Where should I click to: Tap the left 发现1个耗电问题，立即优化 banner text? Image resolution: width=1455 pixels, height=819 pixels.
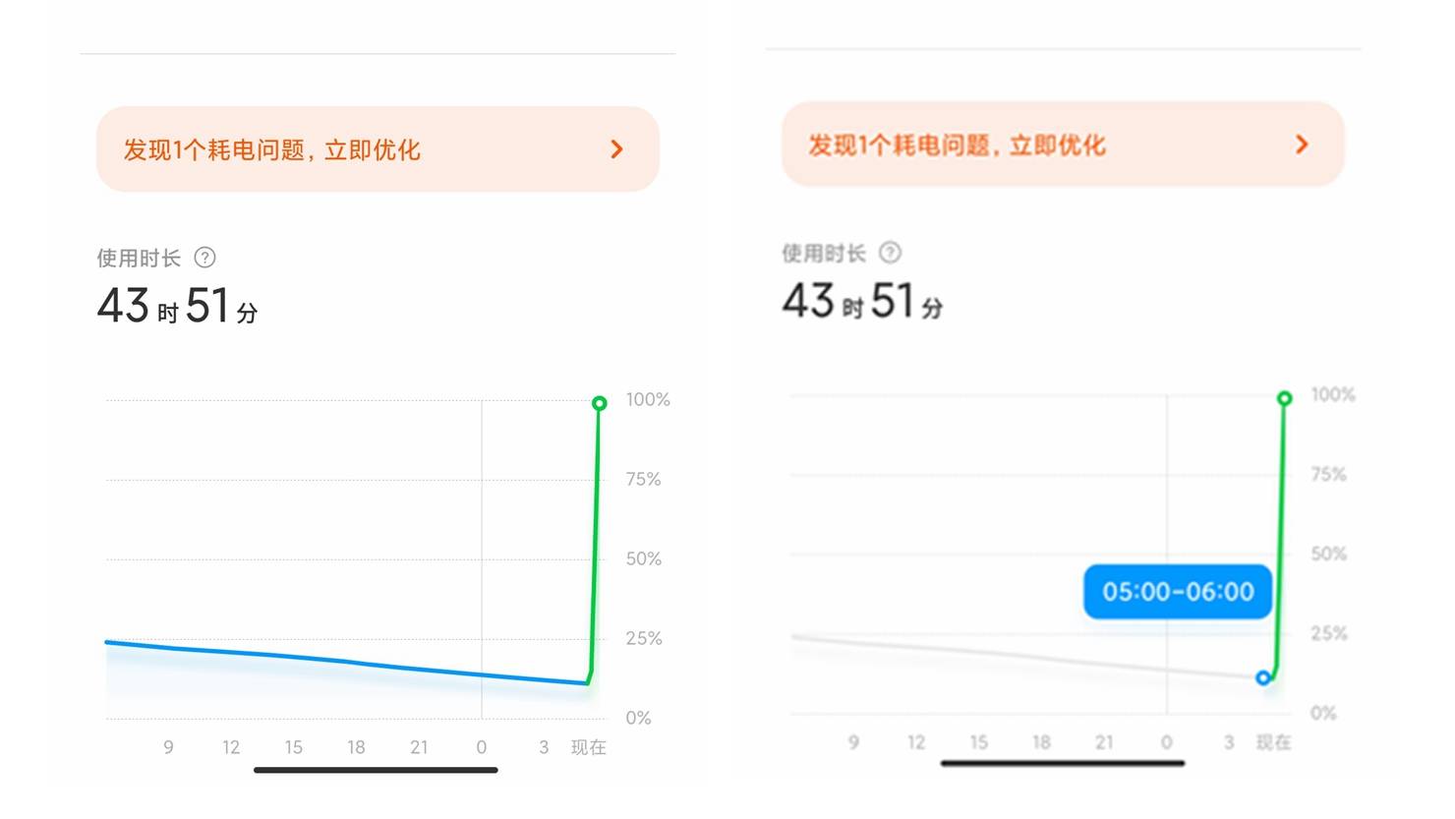click(271, 149)
